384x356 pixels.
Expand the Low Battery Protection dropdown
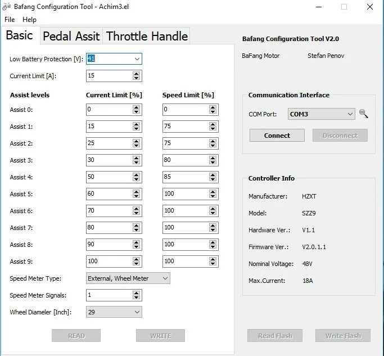coord(137,59)
